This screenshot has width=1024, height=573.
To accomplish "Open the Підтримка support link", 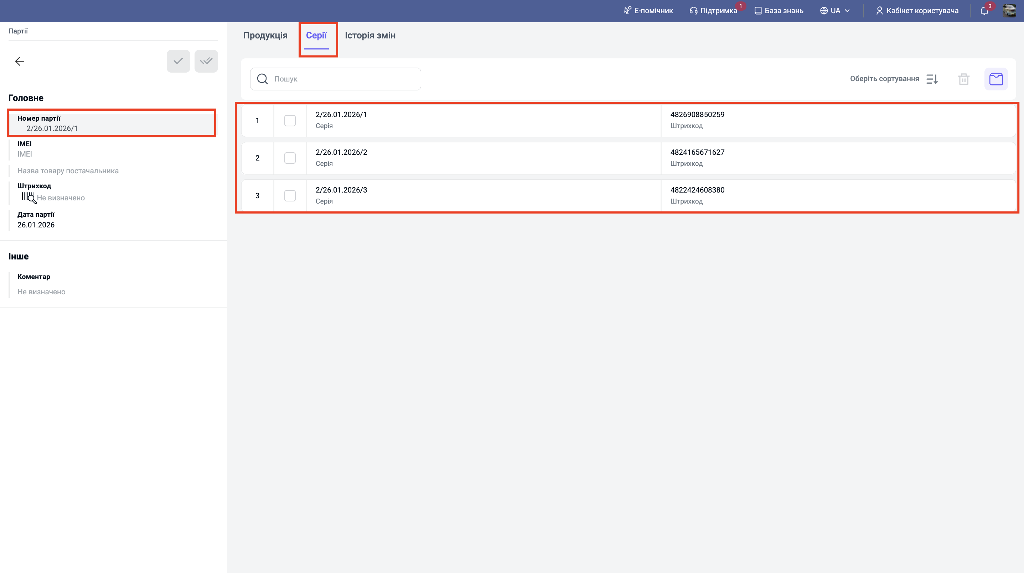I will tap(714, 11).
